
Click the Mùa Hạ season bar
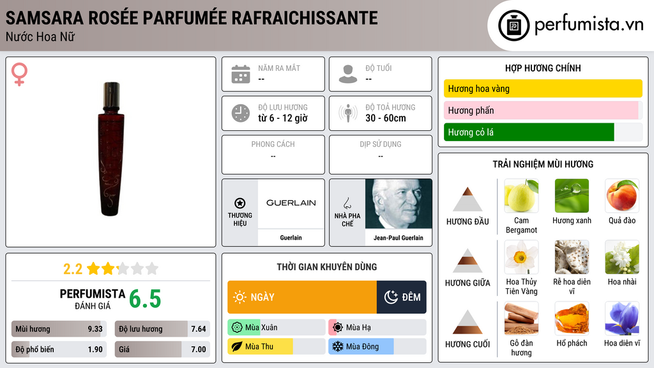click(x=377, y=328)
